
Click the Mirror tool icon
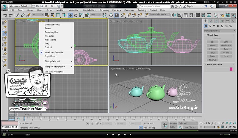[x=174, y=15]
